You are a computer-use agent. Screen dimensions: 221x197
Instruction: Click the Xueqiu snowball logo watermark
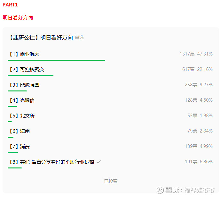[160, 190]
